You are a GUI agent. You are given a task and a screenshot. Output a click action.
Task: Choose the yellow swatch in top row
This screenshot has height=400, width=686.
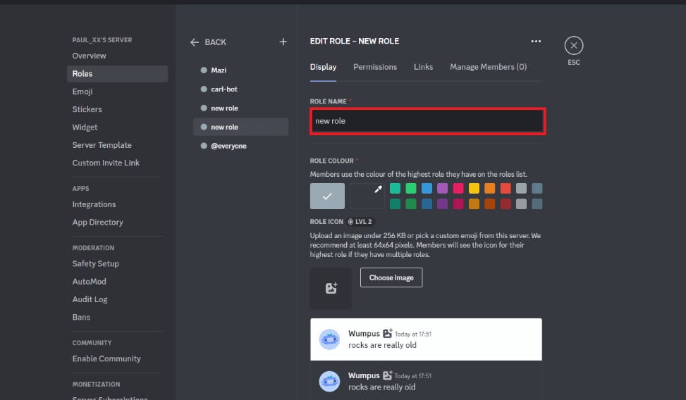click(474, 189)
